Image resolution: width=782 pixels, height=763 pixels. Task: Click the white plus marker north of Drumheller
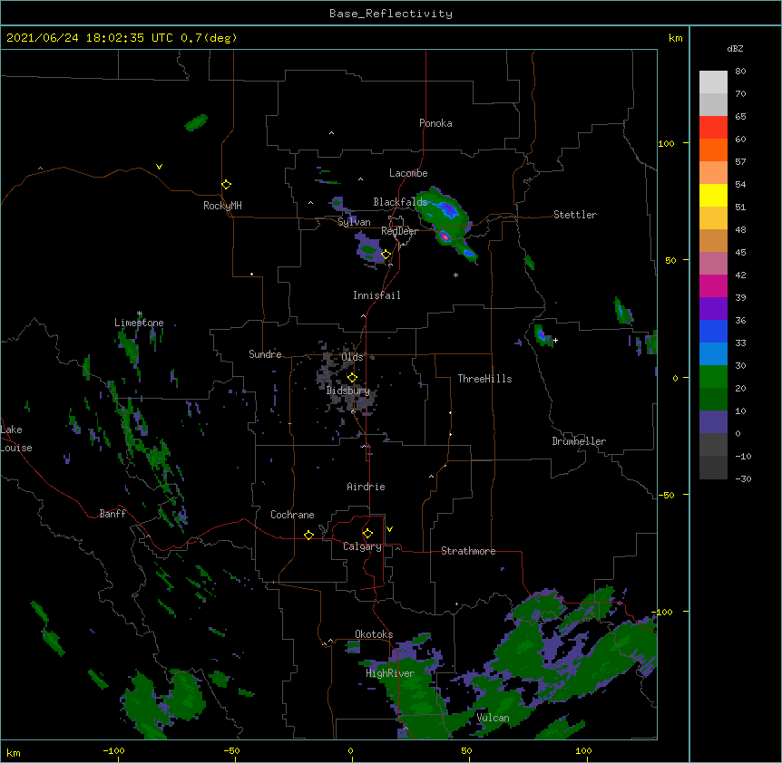click(x=555, y=340)
